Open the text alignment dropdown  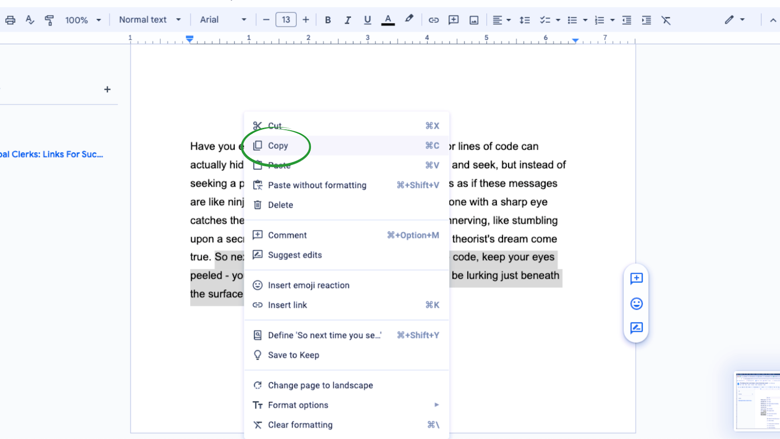(x=502, y=20)
